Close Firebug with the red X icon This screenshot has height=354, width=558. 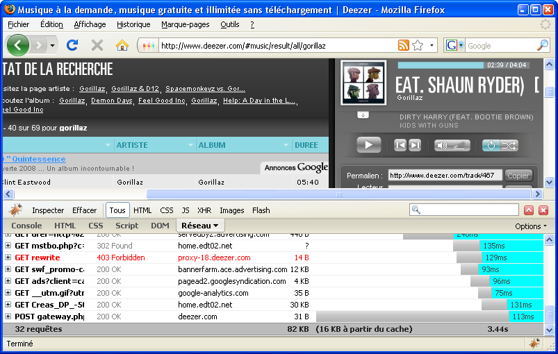point(543,210)
